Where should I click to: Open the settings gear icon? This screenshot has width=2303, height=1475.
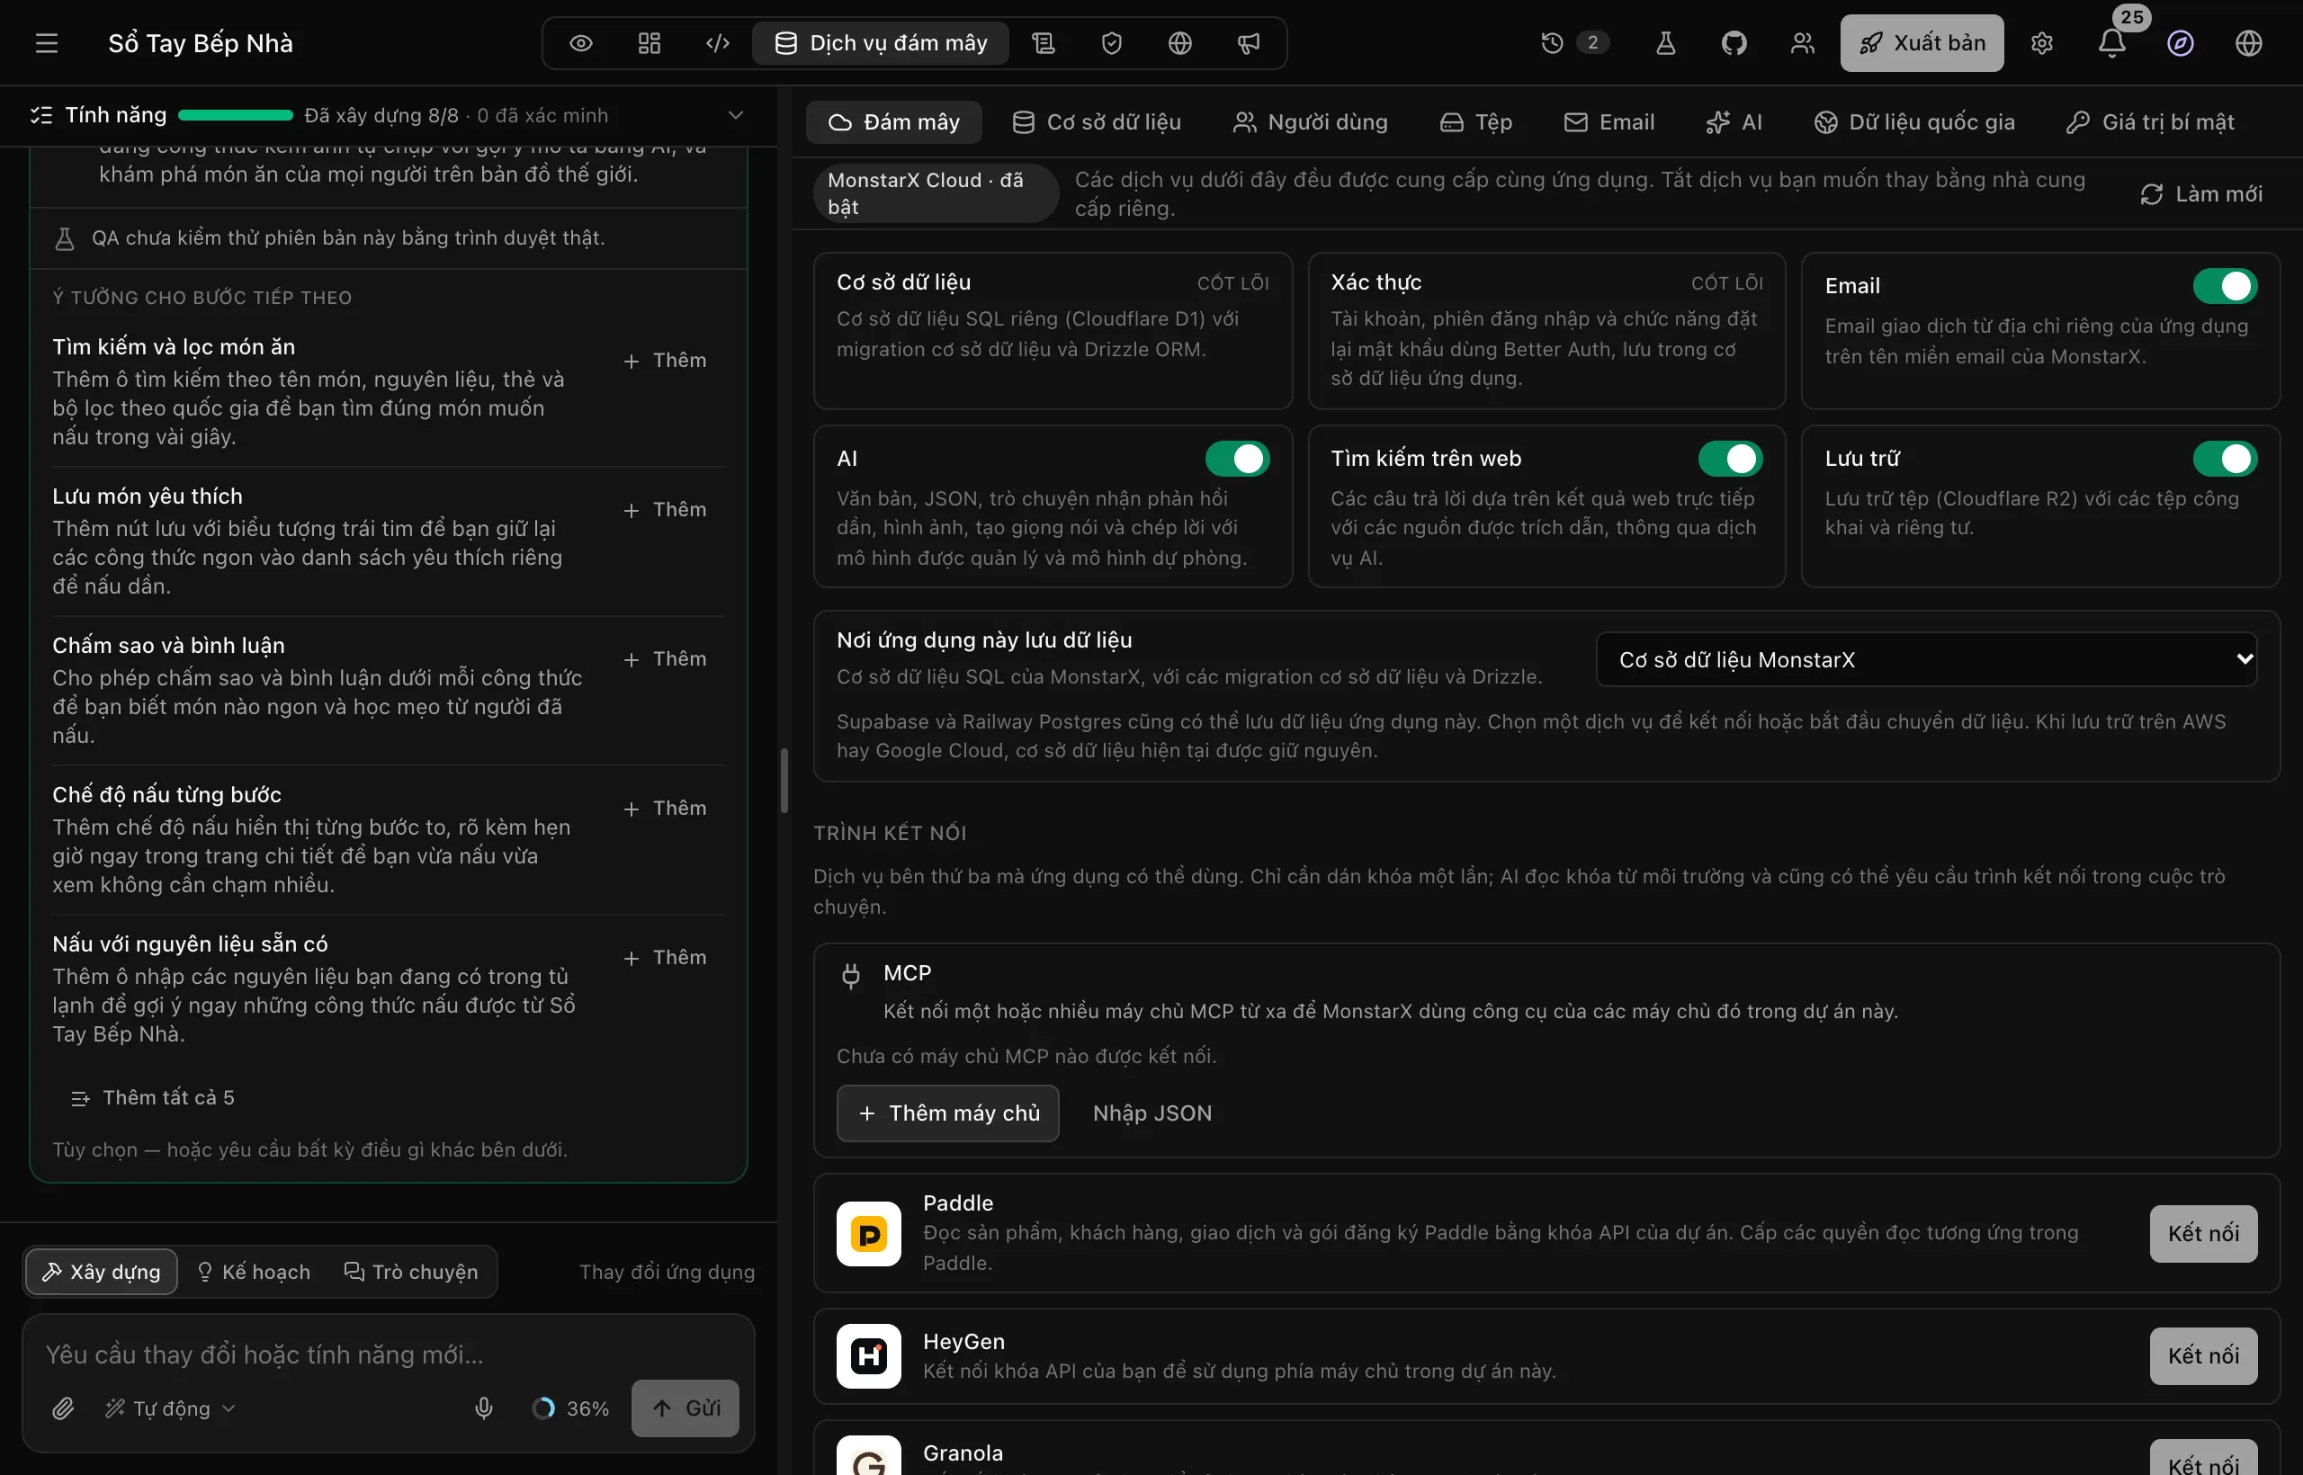tap(2042, 43)
